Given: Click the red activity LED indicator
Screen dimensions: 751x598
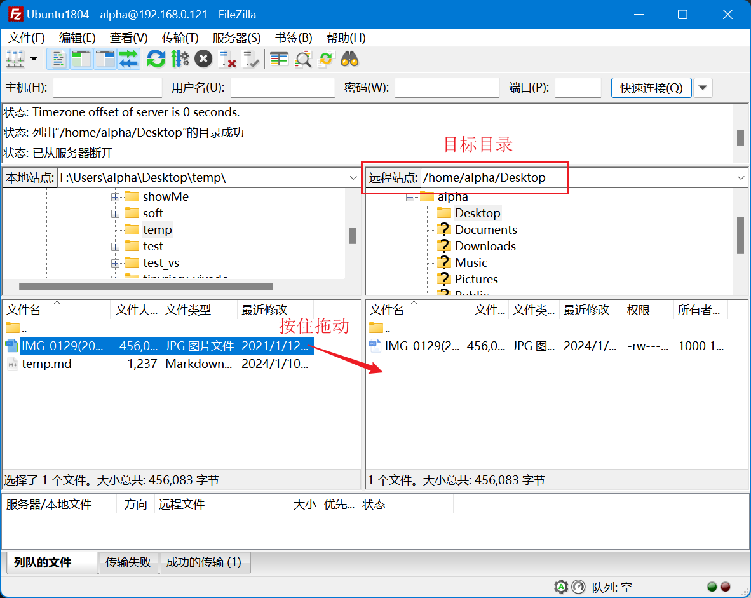Looking at the screenshot, I should [x=726, y=587].
